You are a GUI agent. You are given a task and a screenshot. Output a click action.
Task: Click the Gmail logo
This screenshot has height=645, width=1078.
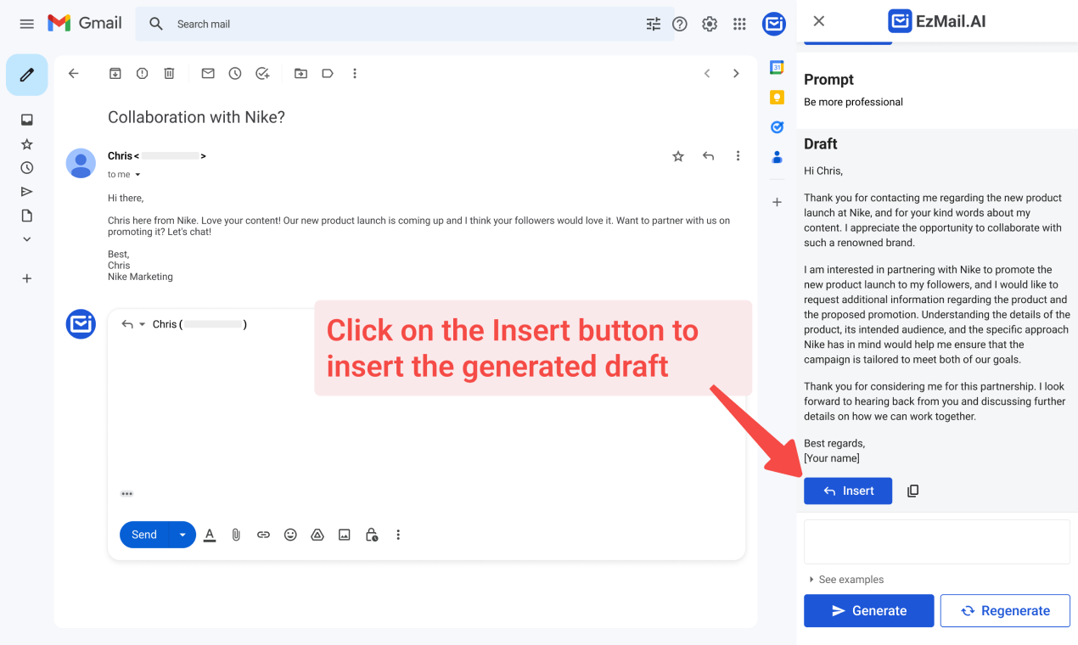click(x=85, y=23)
